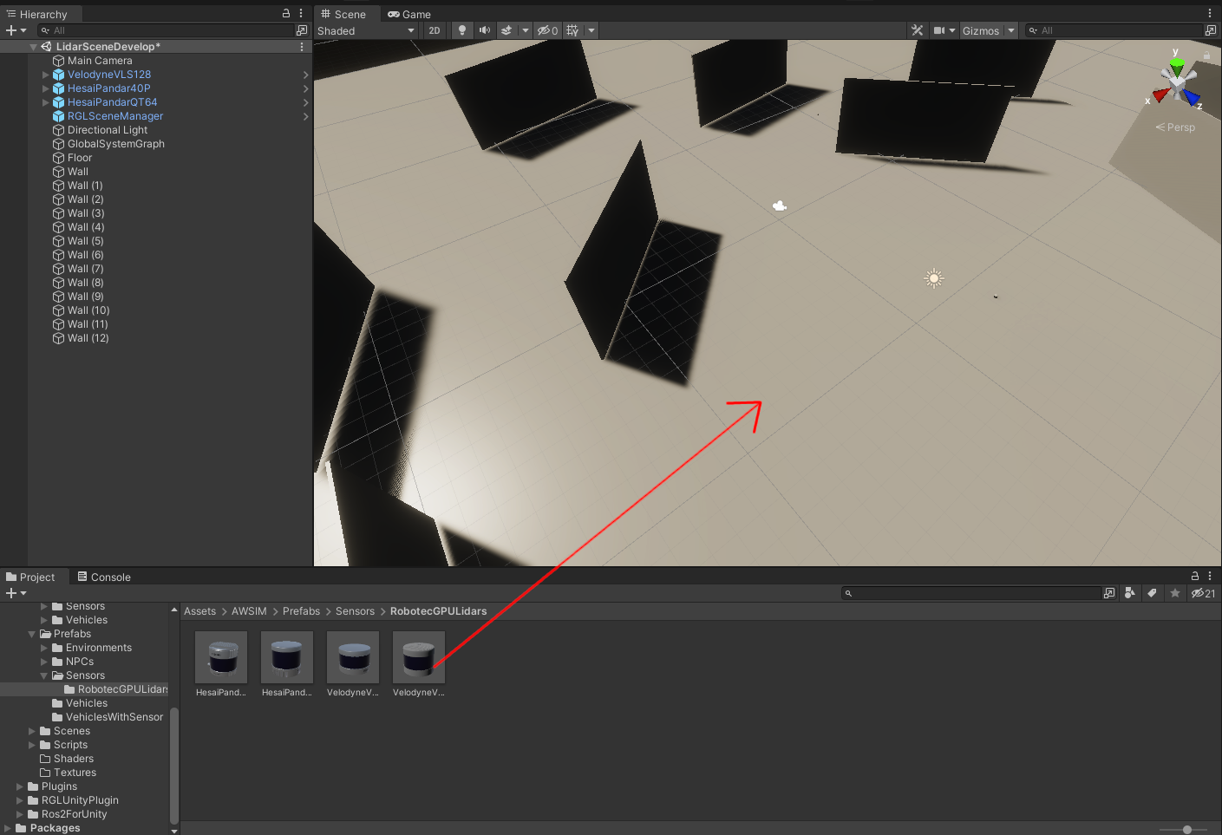Open the component editor tools wrench icon
The image size is (1222, 835).
tap(917, 30)
